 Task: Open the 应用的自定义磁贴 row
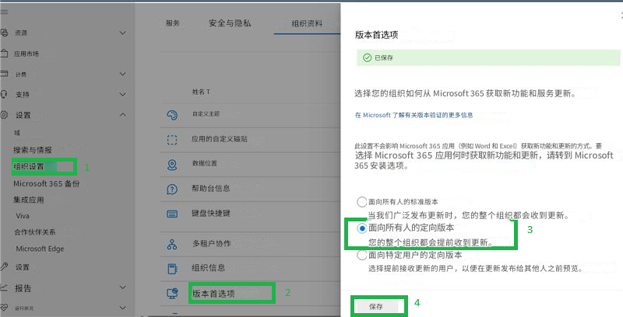250,140
